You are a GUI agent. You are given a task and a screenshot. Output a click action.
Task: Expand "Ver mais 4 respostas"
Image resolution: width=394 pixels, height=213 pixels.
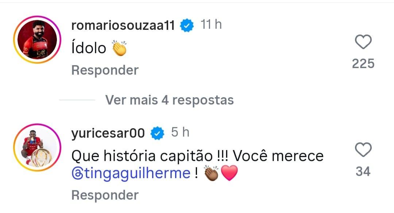tap(169, 99)
